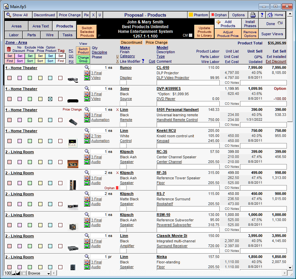Screen dimensions: 296x279
Task: Switch to the Areas tab
Action: tap(16, 26)
